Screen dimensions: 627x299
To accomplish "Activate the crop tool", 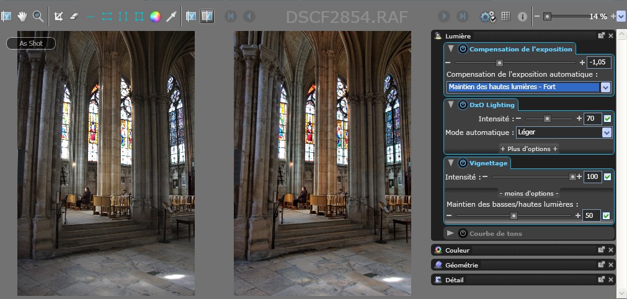I will coord(58,16).
